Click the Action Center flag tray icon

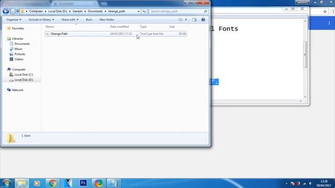(x=293, y=183)
